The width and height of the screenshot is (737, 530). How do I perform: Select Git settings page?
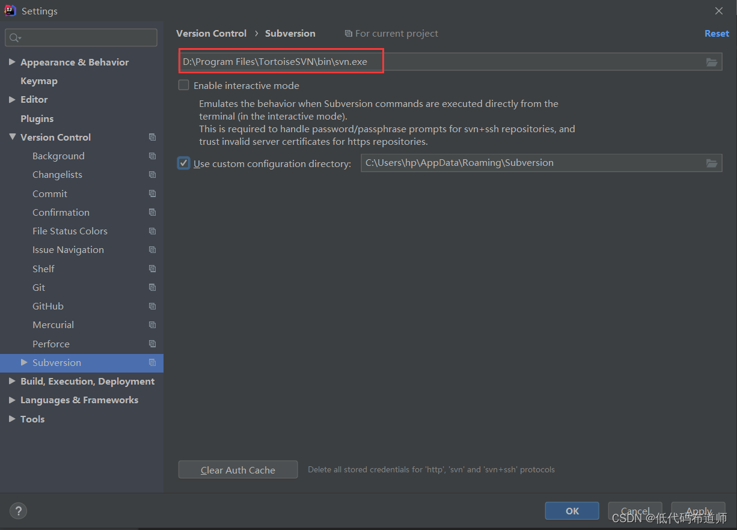[38, 287]
